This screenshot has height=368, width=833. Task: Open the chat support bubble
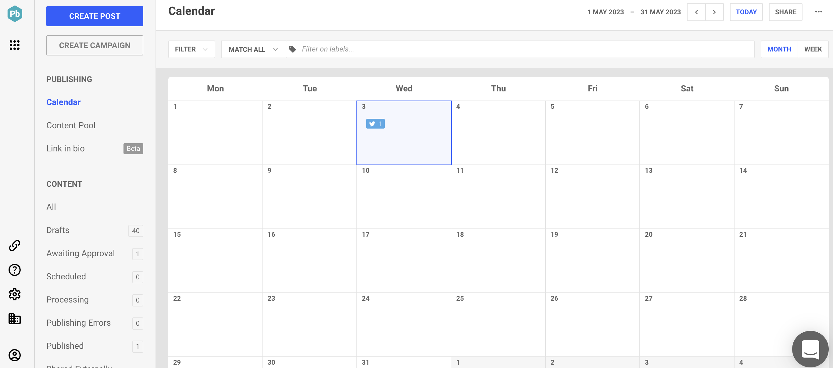810,349
